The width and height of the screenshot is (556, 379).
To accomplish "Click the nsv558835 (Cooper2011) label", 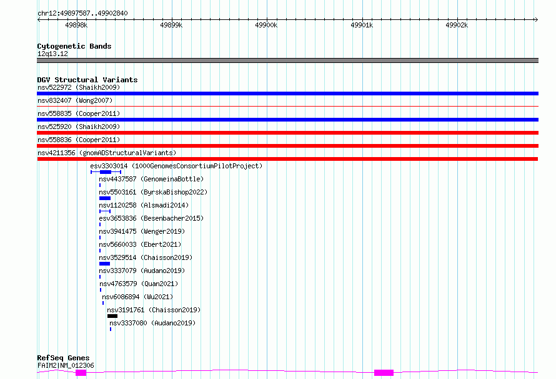I will pyautogui.click(x=79, y=113).
